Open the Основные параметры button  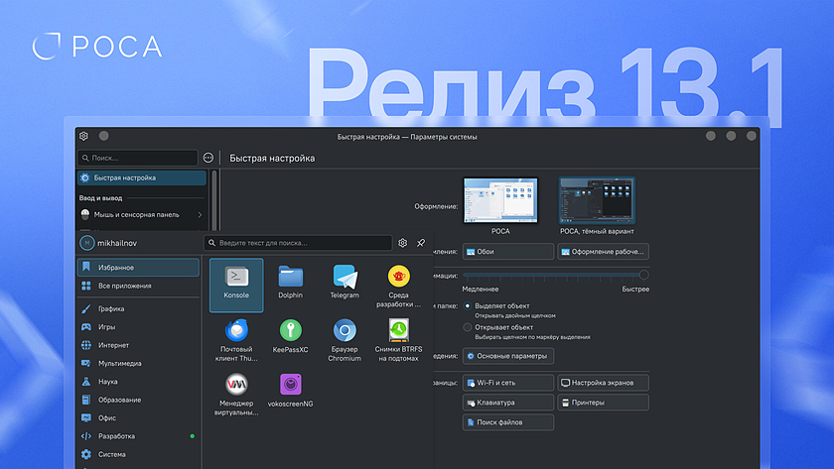tap(507, 356)
